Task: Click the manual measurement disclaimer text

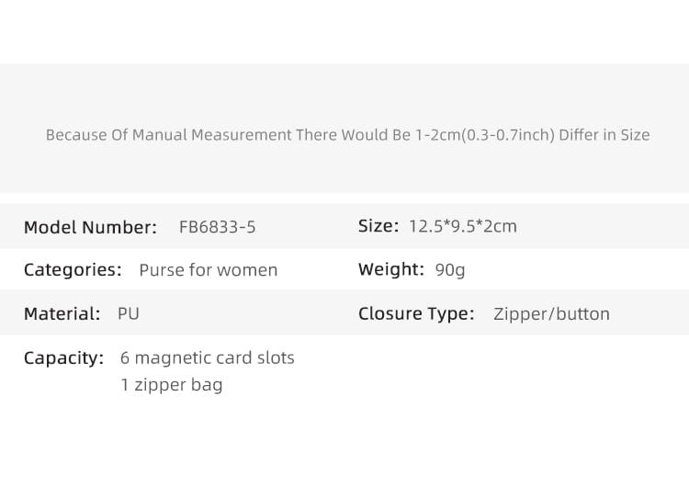Action: [347, 135]
